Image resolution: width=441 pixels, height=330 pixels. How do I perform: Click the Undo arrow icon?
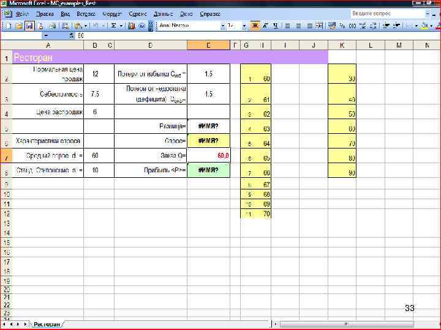click(x=96, y=26)
